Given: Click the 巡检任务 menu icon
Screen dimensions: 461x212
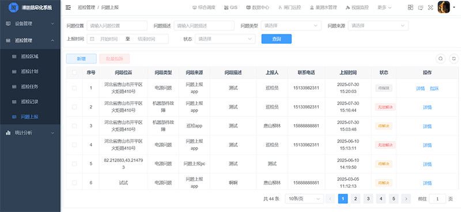Looking at the screenshot, I should click(14, 87).
